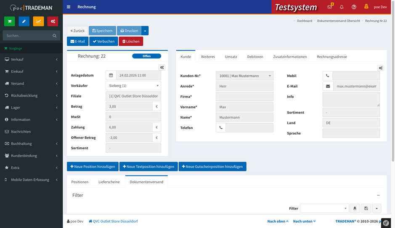
Task: Follow the QVC Outlet Store Düsseldorf footer link
Action: [x=113, y=221]
